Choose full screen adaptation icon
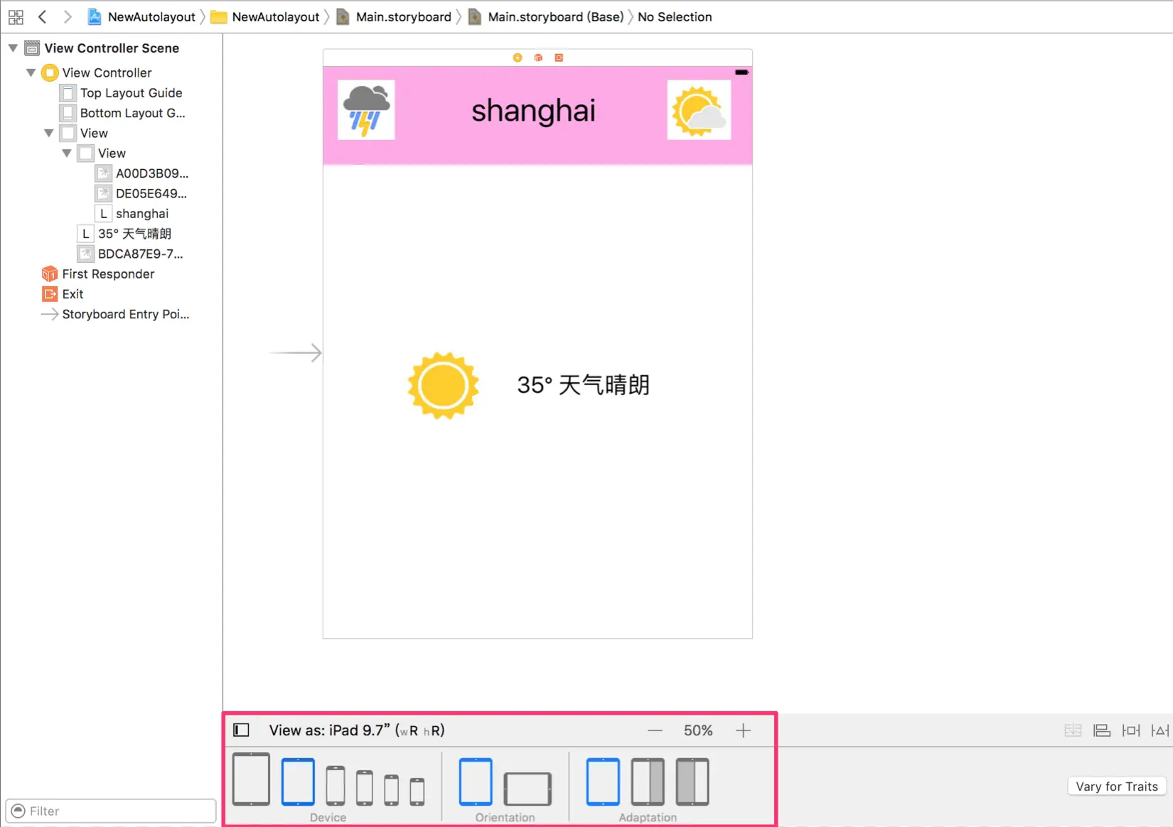Screen dimensions: 1173x827 coord(603,782)
